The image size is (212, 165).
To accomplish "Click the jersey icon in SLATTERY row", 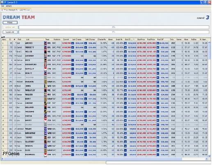I will 46,142.
